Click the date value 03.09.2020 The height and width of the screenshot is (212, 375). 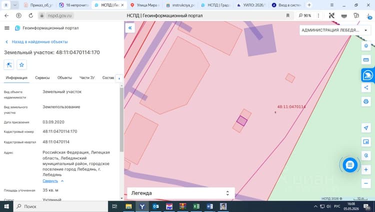point(53,122)
